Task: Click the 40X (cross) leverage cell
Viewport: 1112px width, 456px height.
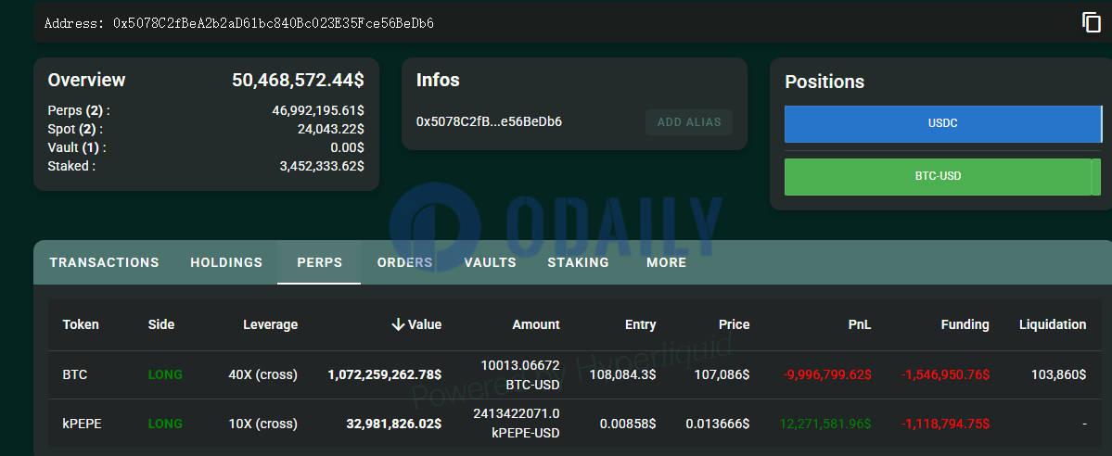Action: coord(263,374)
